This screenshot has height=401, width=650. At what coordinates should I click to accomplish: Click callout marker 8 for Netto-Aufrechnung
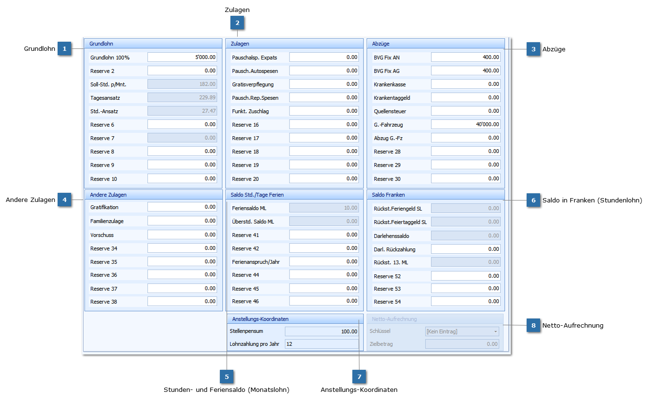533,325
